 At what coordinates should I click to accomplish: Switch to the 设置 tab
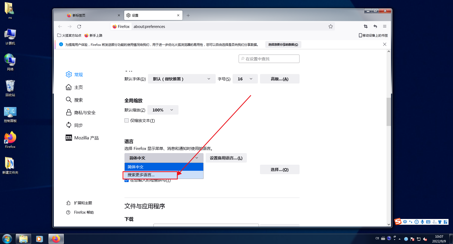pyautogui.click(x=153, y=15)
